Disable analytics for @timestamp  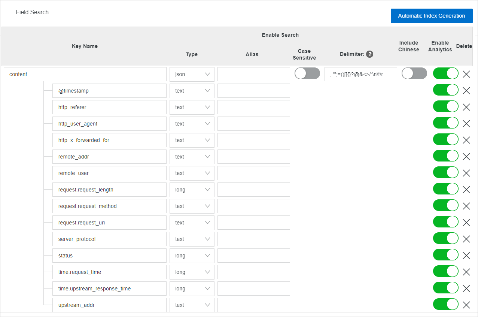[x=446, y=90]
